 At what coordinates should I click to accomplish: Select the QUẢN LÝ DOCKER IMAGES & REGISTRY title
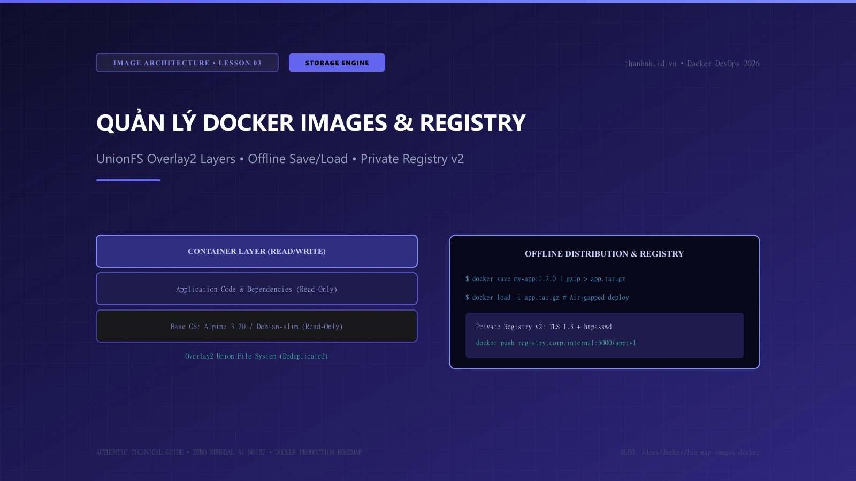pos(311,123)
